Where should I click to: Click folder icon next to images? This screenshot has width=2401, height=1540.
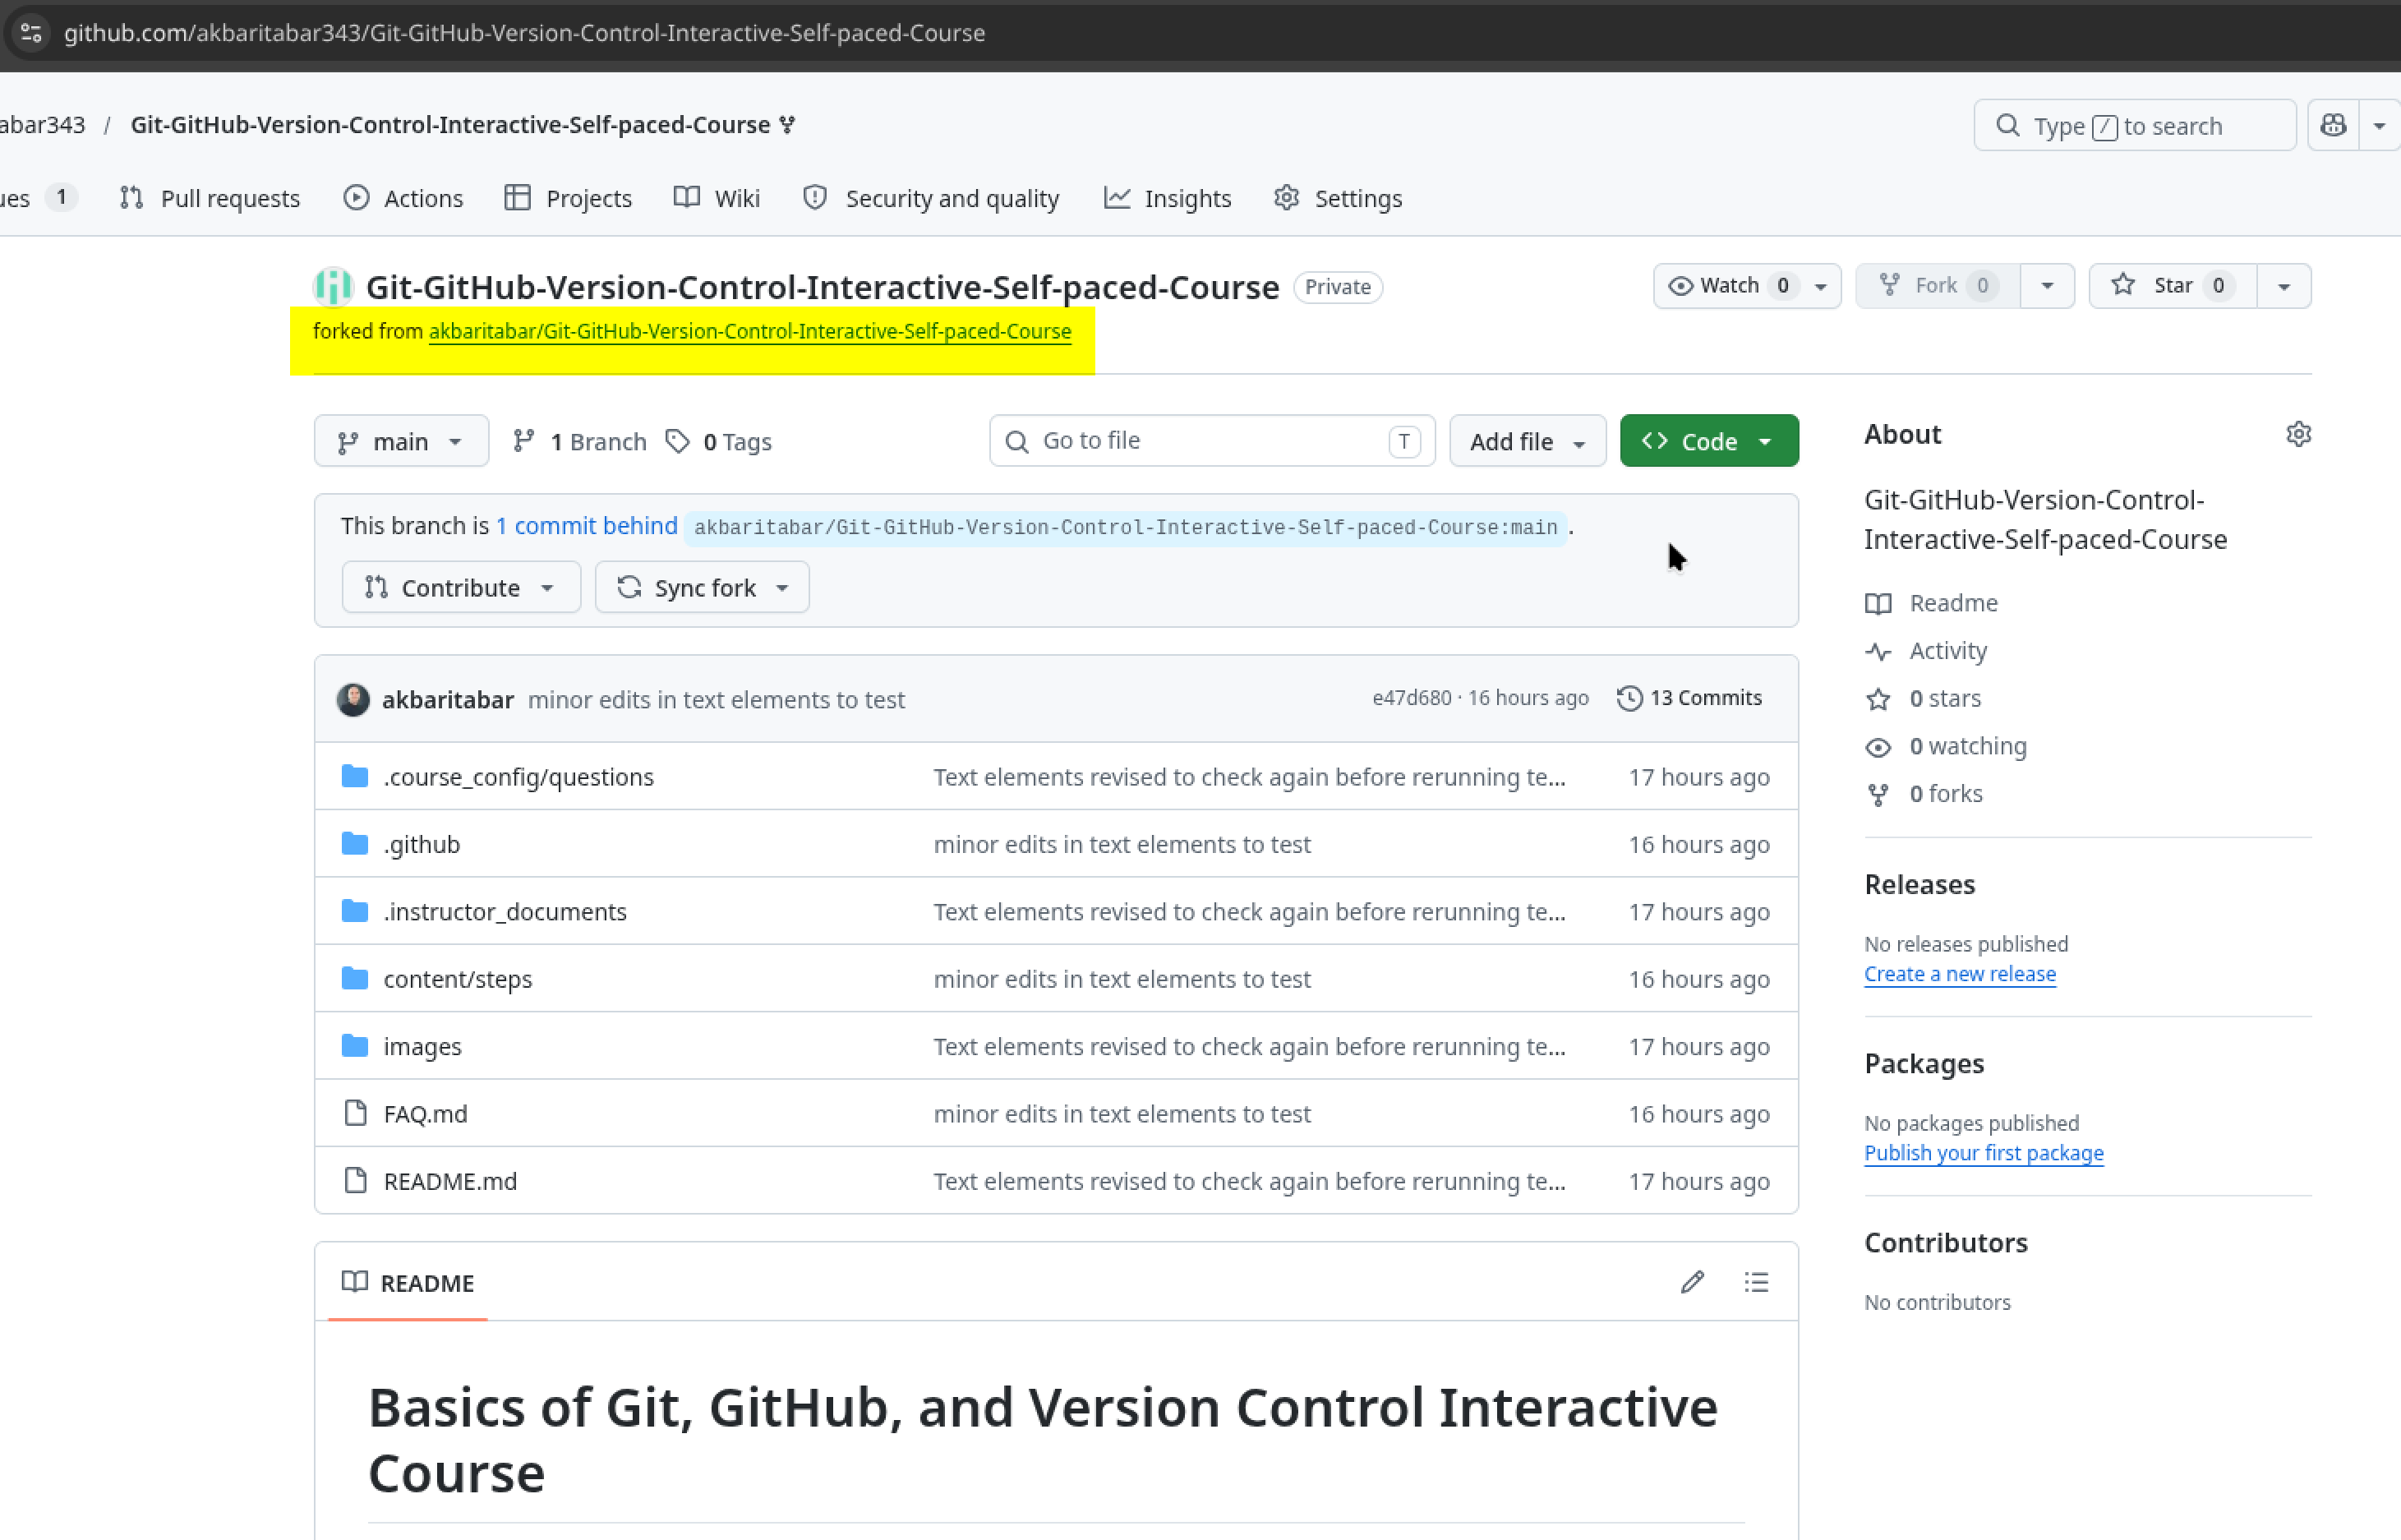pyautogui.click(x=355, y=1046)
